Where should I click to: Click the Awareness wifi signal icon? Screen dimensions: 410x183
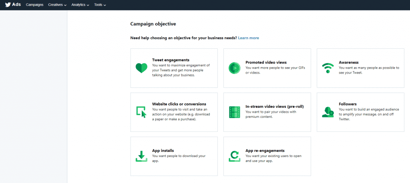tap(328, 68)
